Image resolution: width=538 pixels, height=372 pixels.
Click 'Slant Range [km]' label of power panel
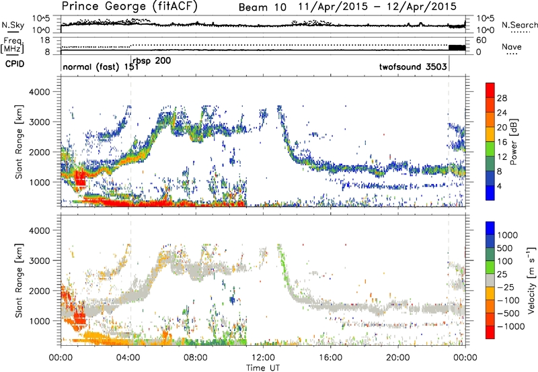19,142
